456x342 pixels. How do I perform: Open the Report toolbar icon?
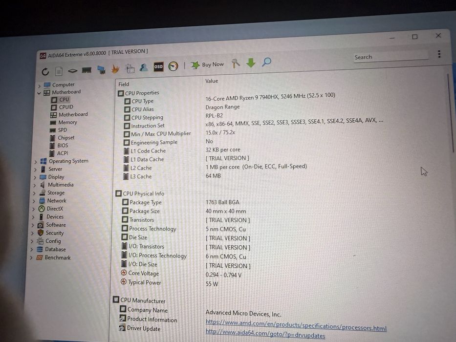[x=59, y=71]
